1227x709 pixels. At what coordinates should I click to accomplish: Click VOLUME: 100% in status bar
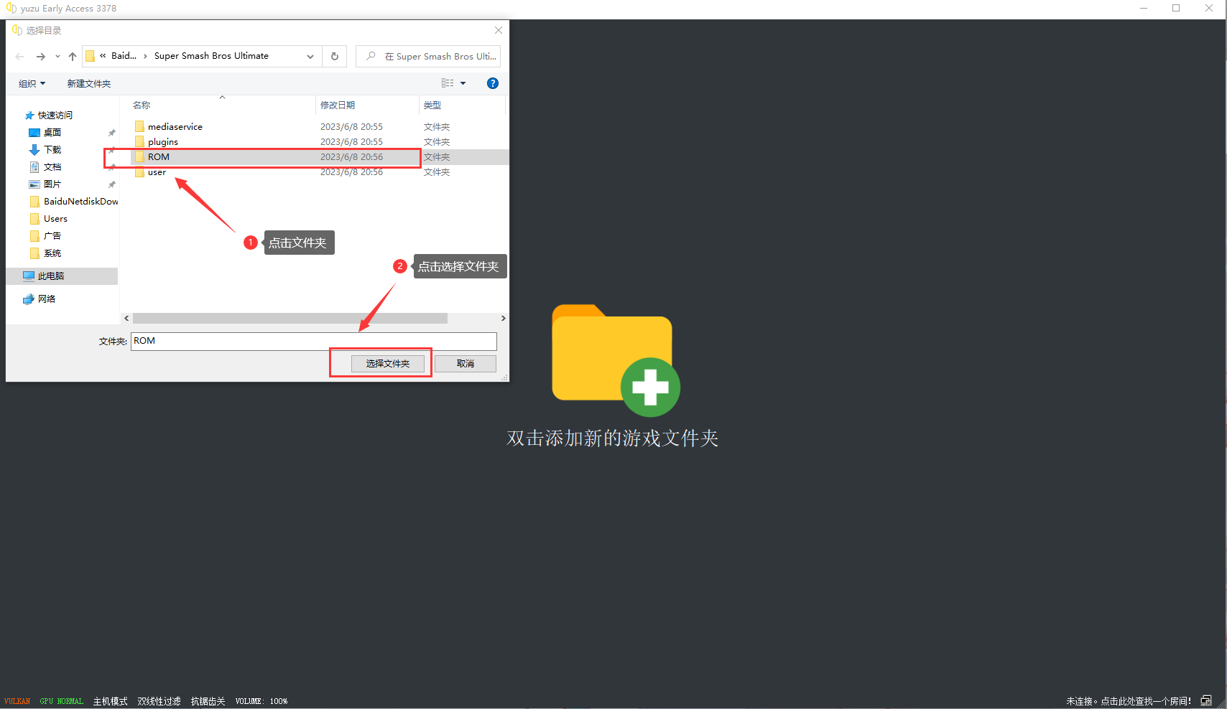261,702
